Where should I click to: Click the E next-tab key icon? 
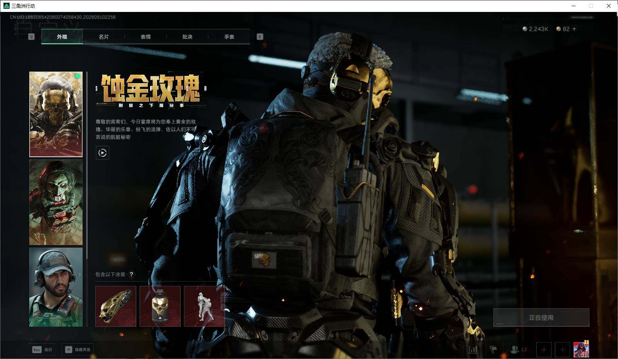(x=260, y=37)
